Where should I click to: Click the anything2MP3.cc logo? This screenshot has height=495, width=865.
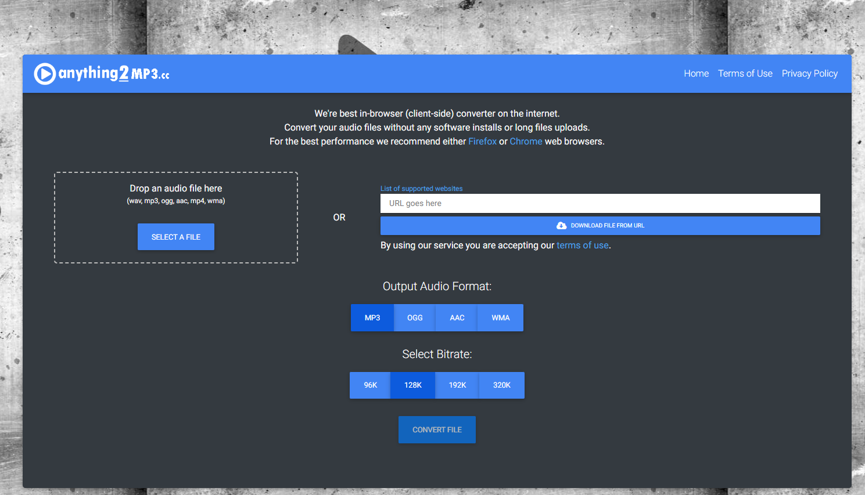click(x=102, y=74)
